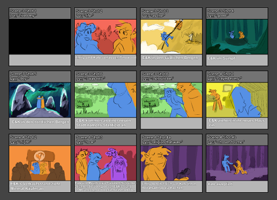Select the northern lights mountain thumbnail
Image resolution: width=277 pixels, height=200 pixels.
pos(40,100)
